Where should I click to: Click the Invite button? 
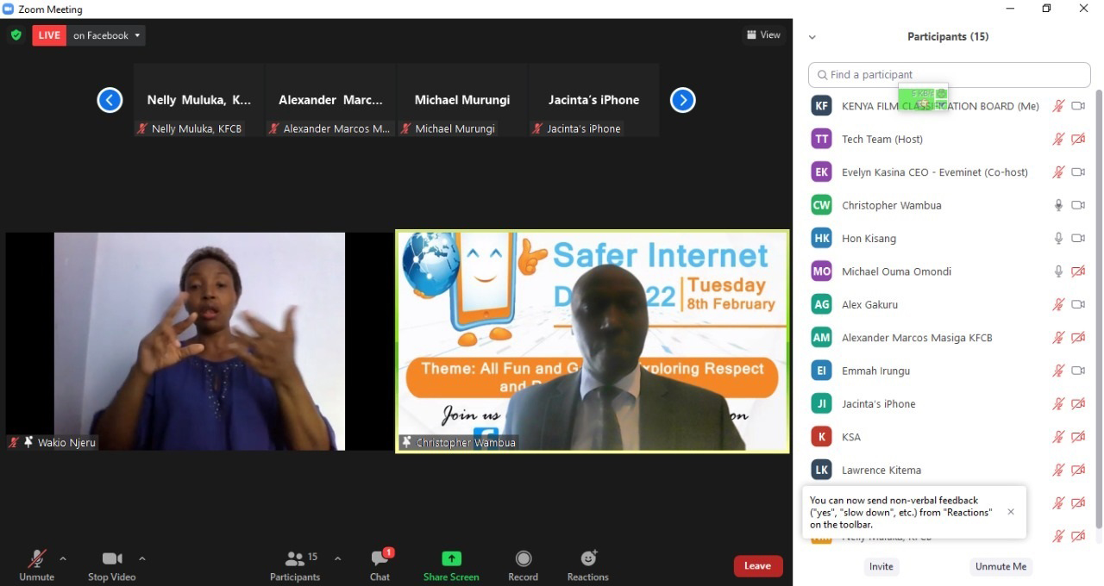(881, 566)
